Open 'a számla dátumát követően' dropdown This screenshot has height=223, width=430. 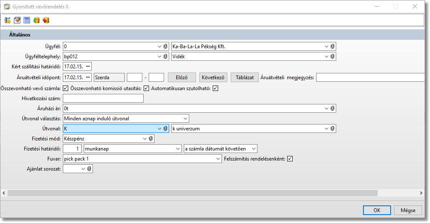254,149
